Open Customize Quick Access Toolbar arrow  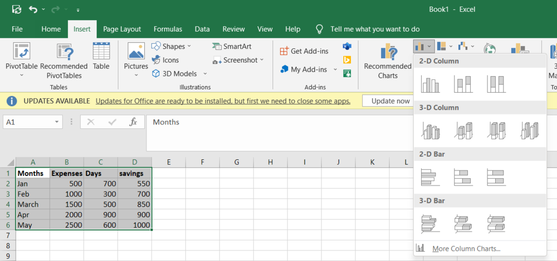[x=78, y=10]
